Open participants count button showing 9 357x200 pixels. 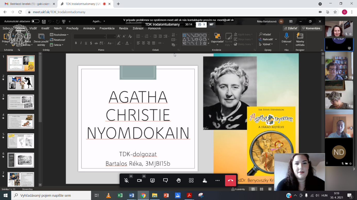coord(201,24)
